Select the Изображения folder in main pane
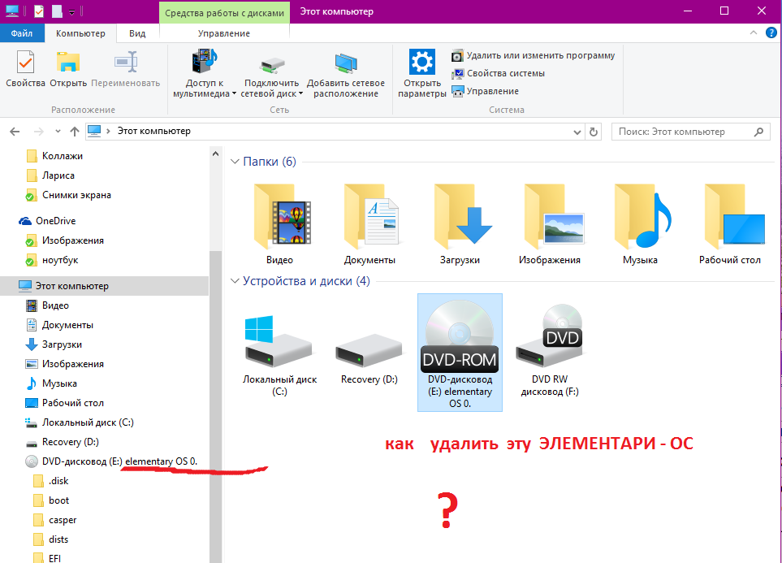This screenshot has height=563, width=782. click(x=550, y=224)
